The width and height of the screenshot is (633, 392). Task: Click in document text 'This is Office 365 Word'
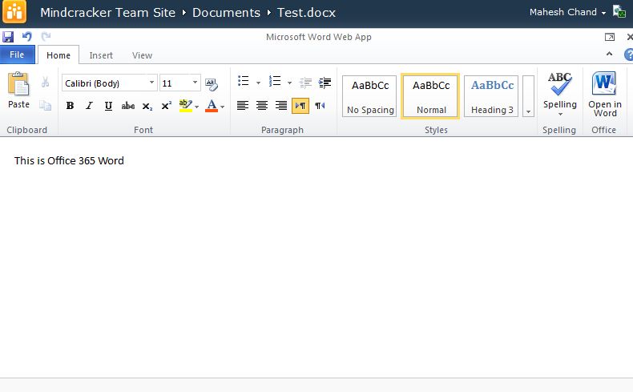(69, 160)
